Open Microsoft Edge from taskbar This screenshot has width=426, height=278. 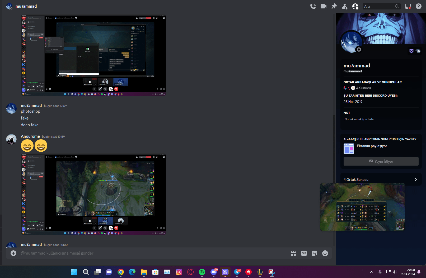[x=132, y=272]
